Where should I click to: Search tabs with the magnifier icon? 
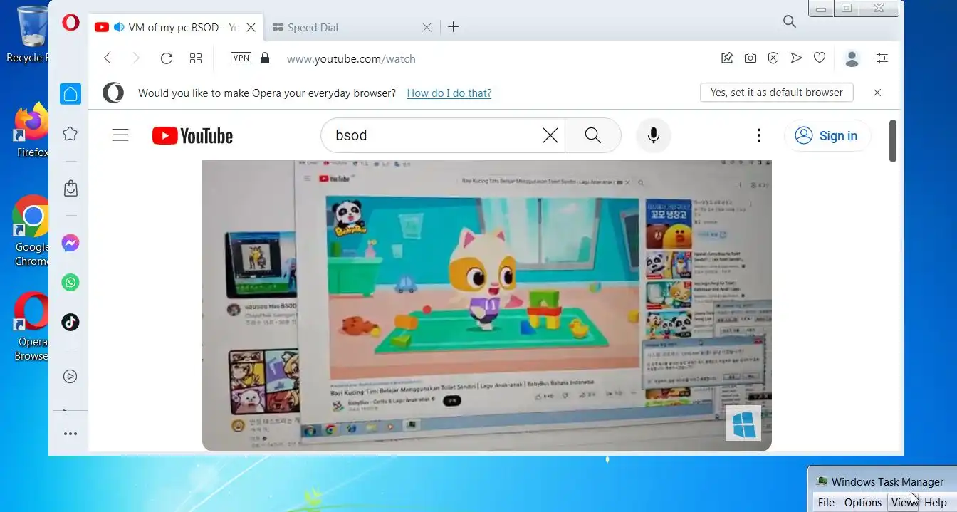tap(789, 21)
